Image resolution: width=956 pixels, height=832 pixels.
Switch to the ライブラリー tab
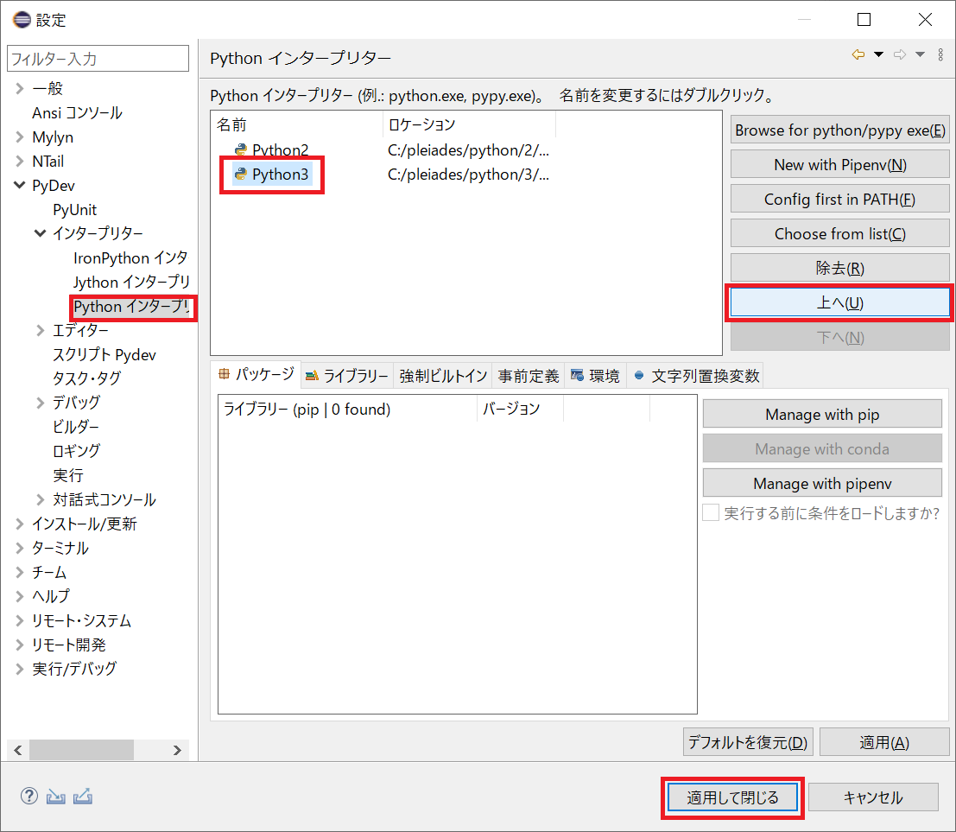tap(347, 376)
